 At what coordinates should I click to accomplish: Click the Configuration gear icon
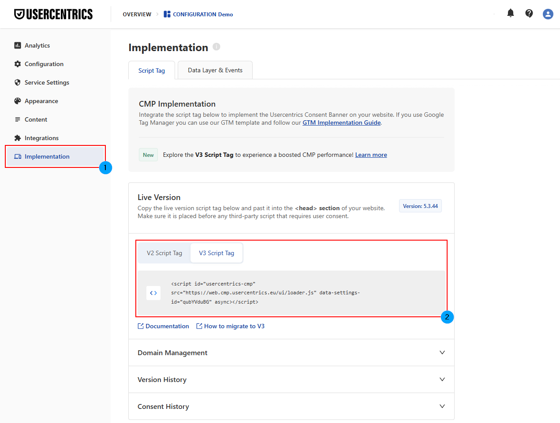coord(18,64)
